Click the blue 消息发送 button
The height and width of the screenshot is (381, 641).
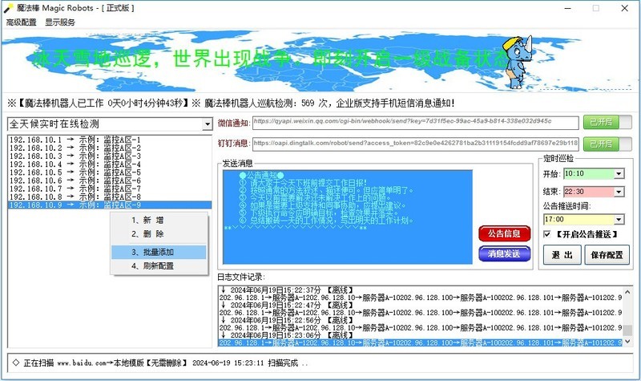click(505, 253)
